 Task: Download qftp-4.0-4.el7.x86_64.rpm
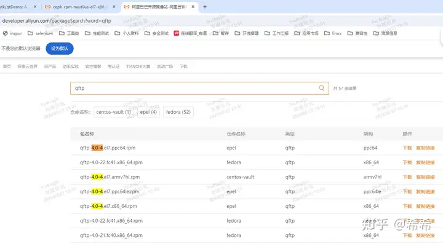(407, 206)
